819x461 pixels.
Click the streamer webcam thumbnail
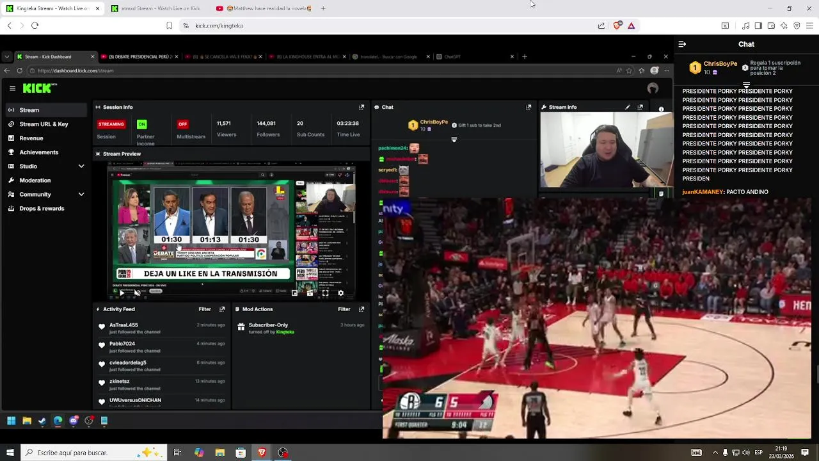[606, 150]
